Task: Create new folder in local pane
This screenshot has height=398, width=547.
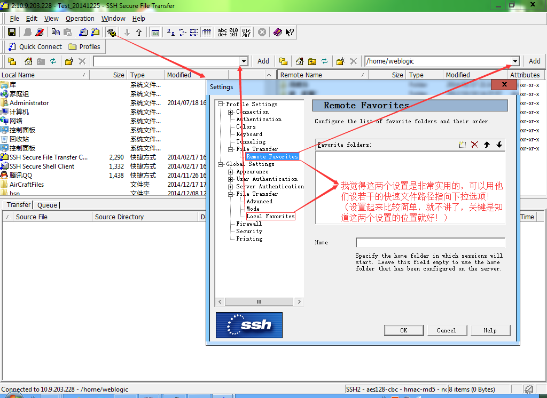Action: (x=69, y=61)
